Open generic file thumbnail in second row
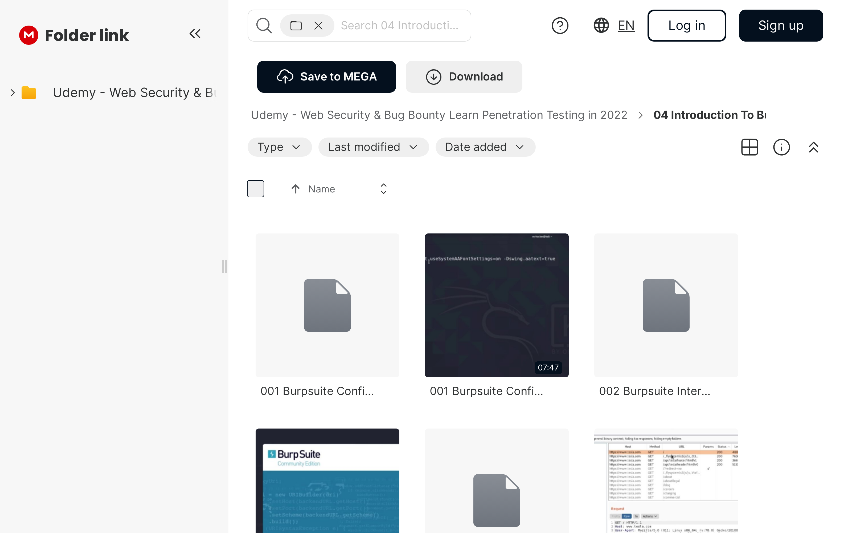 [x=497, y=481]
